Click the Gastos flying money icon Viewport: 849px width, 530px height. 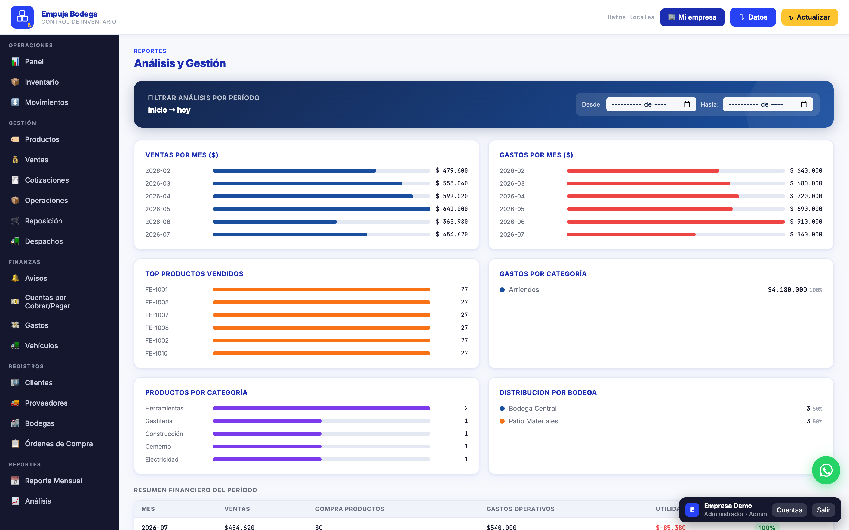(x=15, y=325)
